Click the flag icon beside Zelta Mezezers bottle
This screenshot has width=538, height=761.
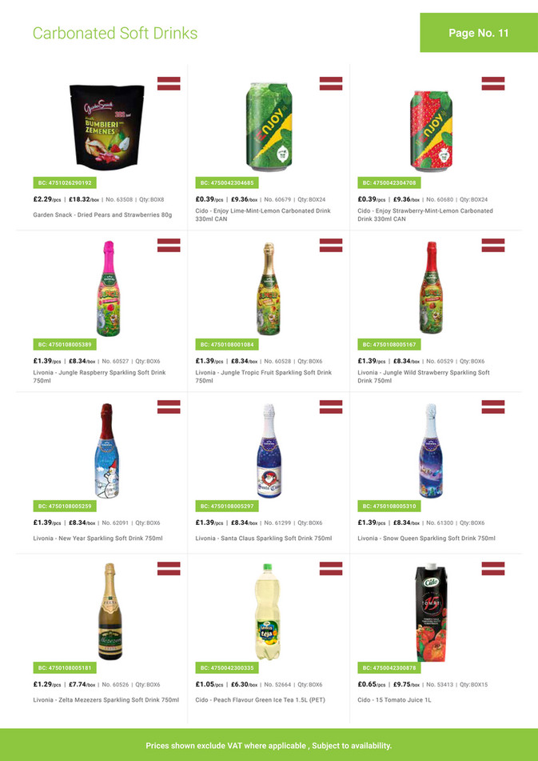169,568
